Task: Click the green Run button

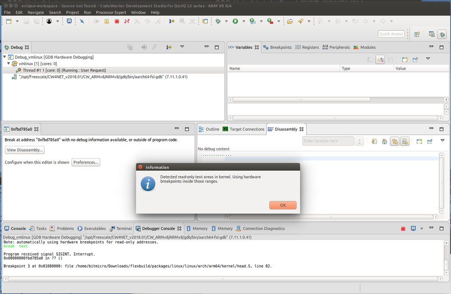Action: [235, 21]
